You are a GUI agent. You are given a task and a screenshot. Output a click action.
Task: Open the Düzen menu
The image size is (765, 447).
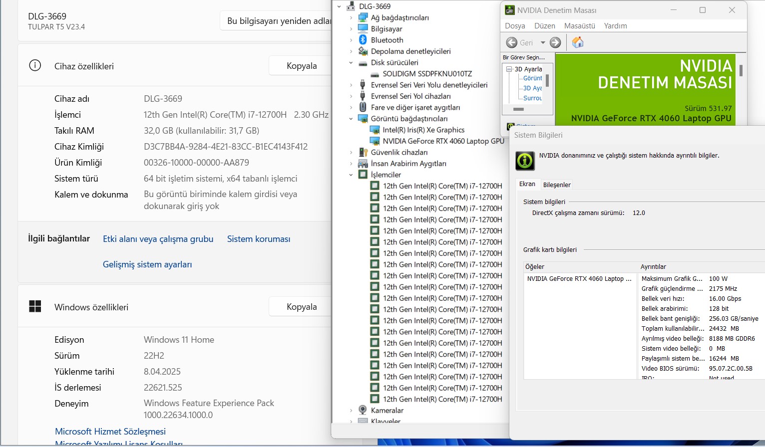pos(545,26)
